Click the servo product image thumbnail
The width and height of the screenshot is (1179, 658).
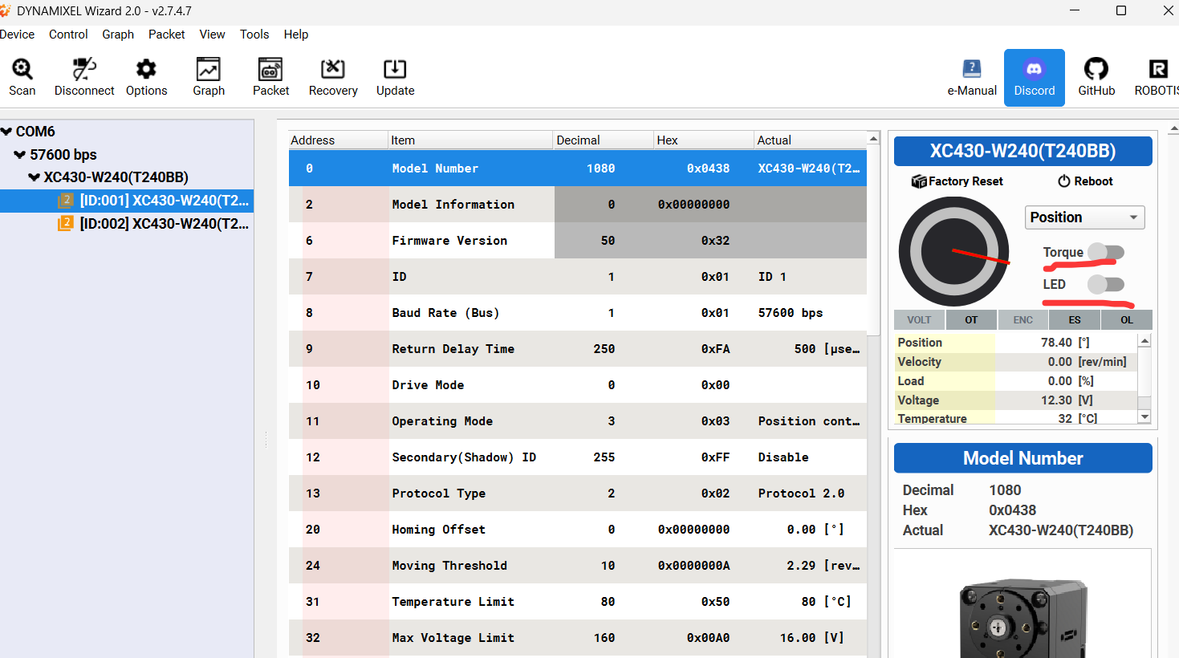[x=1023, y=618]
